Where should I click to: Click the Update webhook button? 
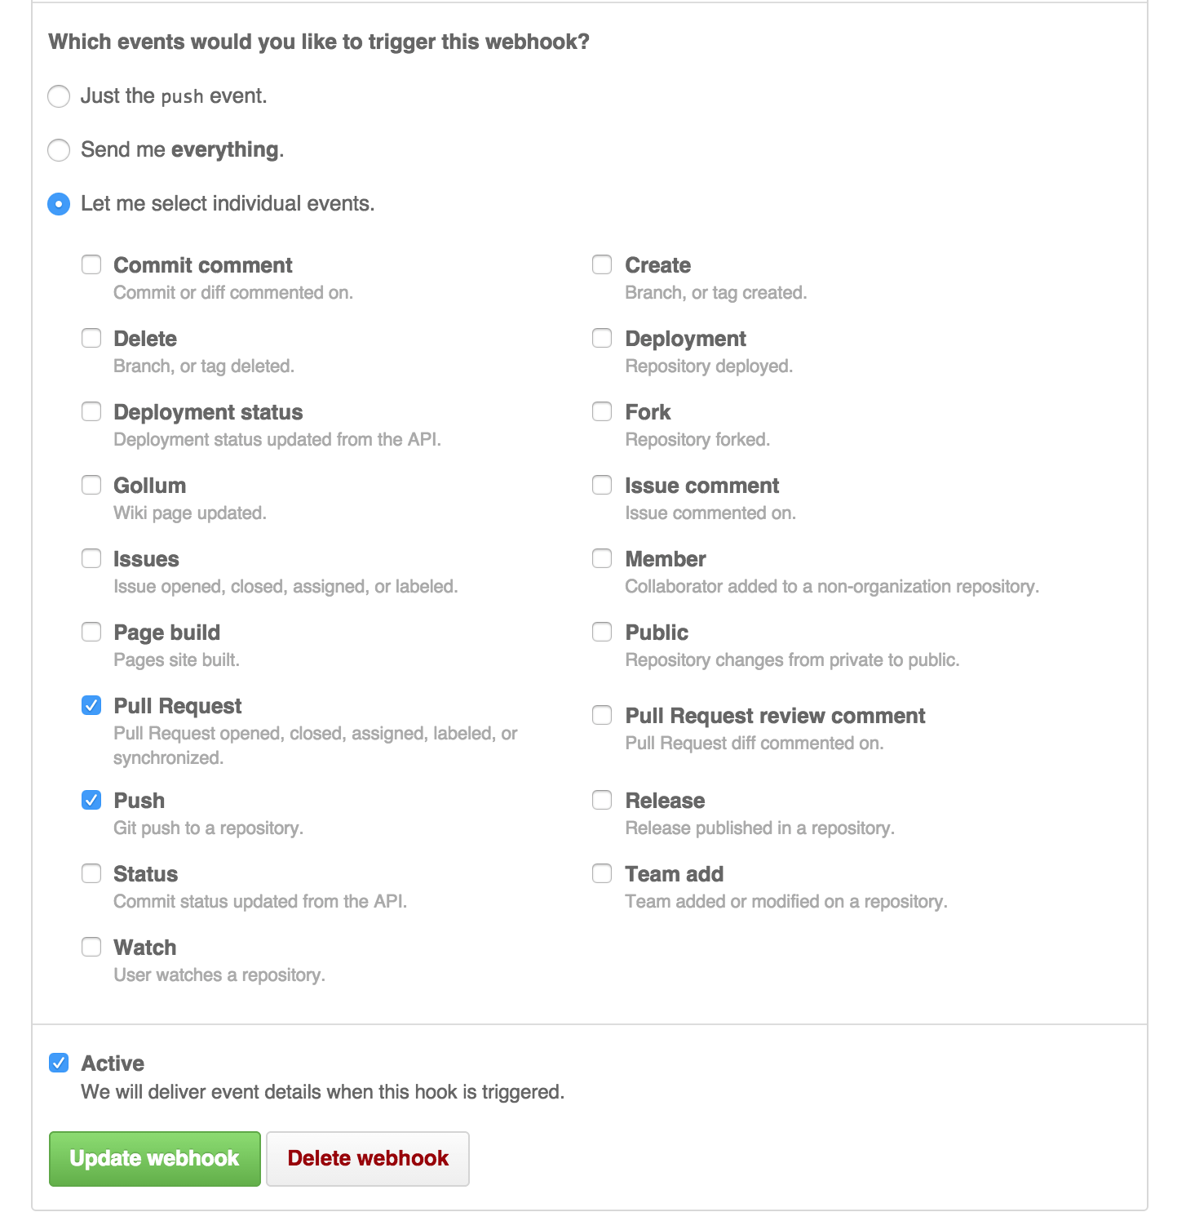[x=154, y=1158]
